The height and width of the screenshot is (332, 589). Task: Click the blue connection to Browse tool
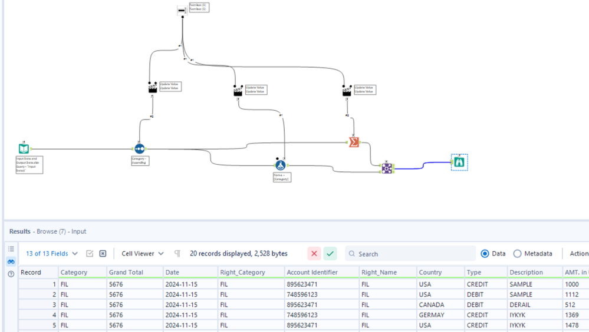click(423, 165)
